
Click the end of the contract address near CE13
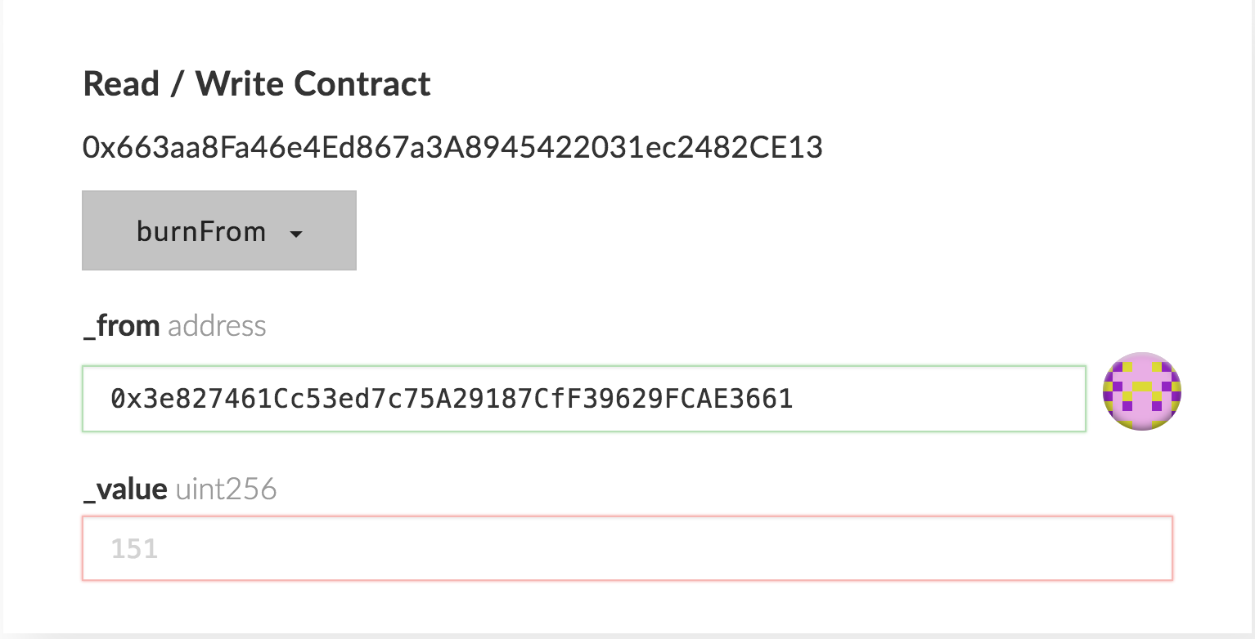(794, 148)
